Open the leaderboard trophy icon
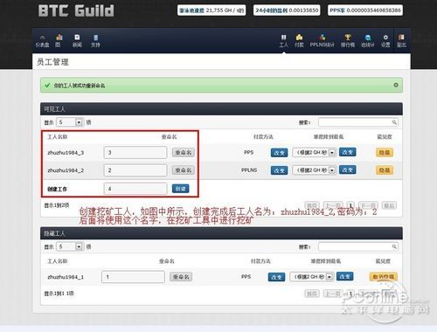The image size is (437, 332). 348,41
